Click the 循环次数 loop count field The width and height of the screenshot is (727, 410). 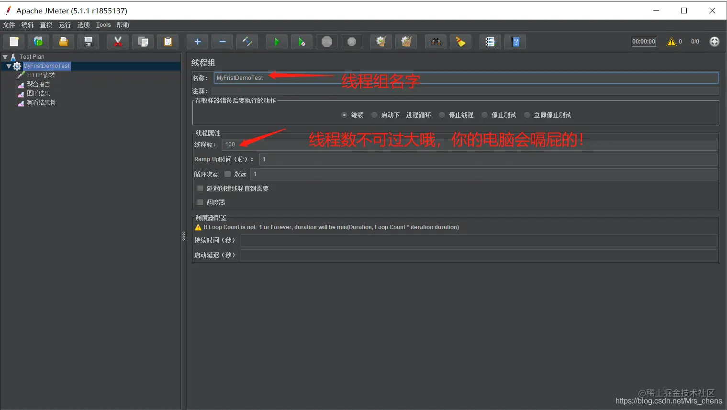[x=484, y=174]
